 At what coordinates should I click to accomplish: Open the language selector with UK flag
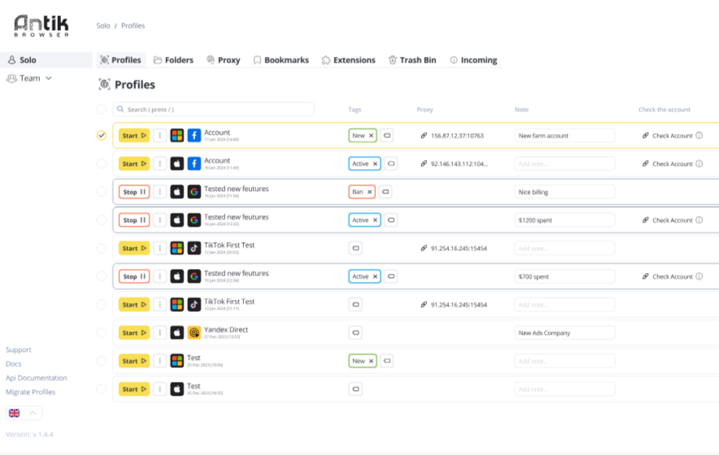pyautogui.click(x=24, y=413)
